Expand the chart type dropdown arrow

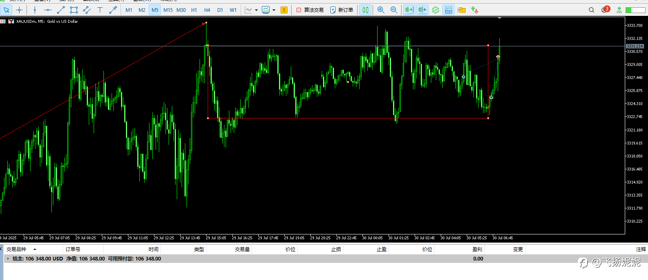[256, 10]
